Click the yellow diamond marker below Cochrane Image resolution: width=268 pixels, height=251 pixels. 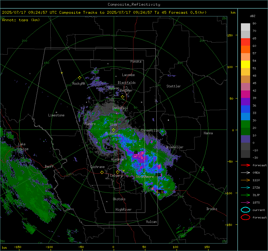point(102,172)
